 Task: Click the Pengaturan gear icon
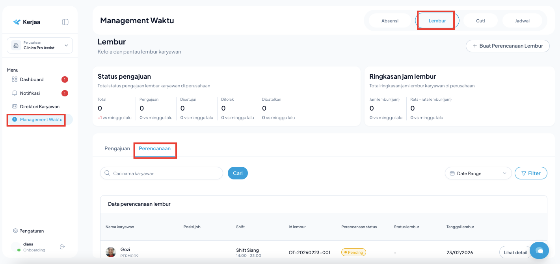click(x=15, y=231)
